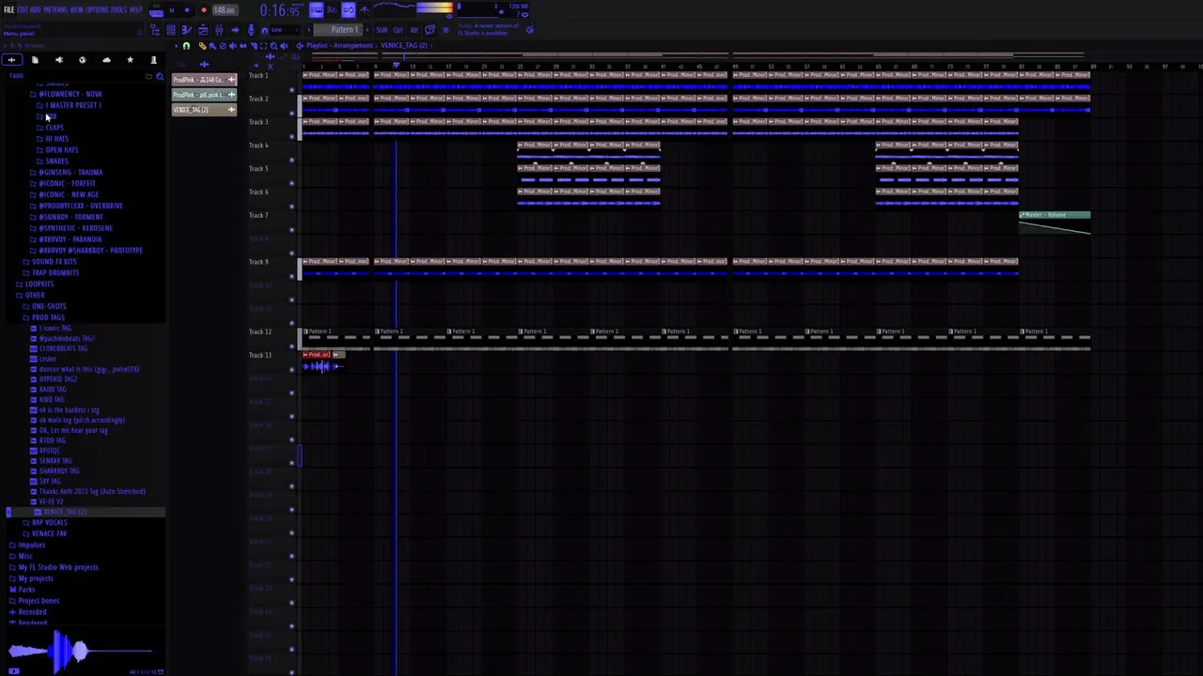Open the Line snap dropdown
The image size is (1203, 676).
point(285,30)
